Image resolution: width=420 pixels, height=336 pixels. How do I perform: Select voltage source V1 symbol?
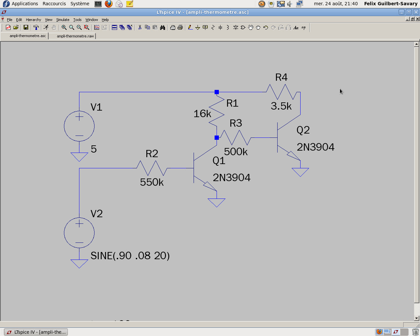coord(79,126)
